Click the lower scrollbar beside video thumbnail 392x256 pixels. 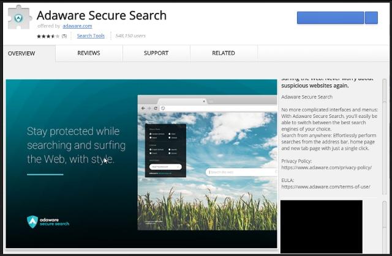coord(385,227)
